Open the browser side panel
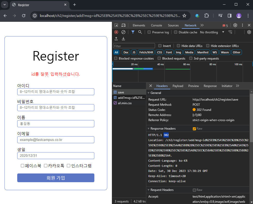Image resolution: width=253 pixels, height=204 pixels. tap(229, 16)
